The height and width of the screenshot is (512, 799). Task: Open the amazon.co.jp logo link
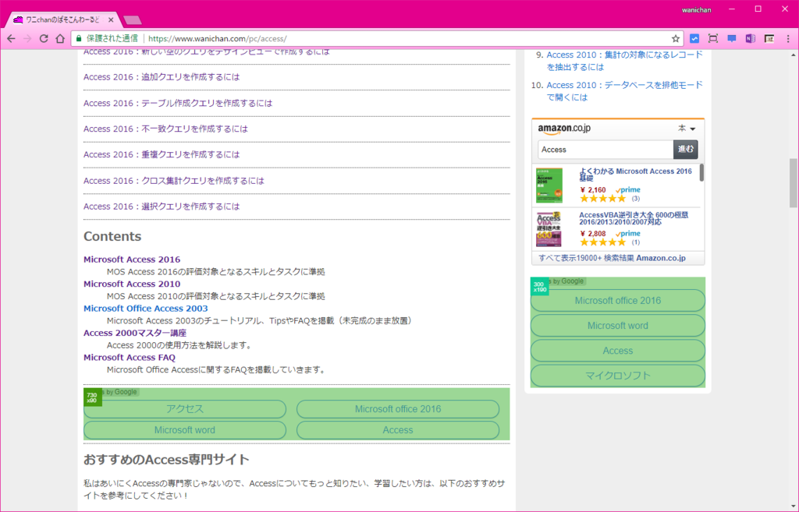click(564, 129)
